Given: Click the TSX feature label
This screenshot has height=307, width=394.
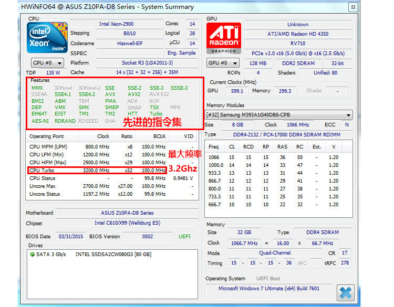Looking at the screenshot, I should (x=154, y=108).
